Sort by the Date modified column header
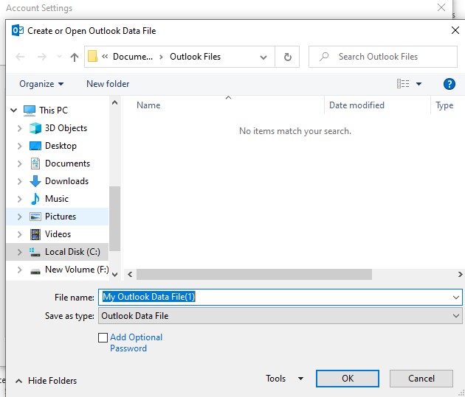Image resolution: width=465 pixels, height=397 pixels. tap(356, 105)
